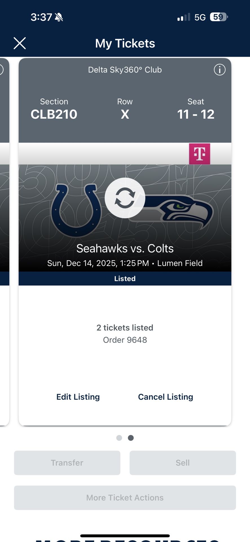Expand More Ticket Actions
Screen dimensions: 250x542
[125, 498]
